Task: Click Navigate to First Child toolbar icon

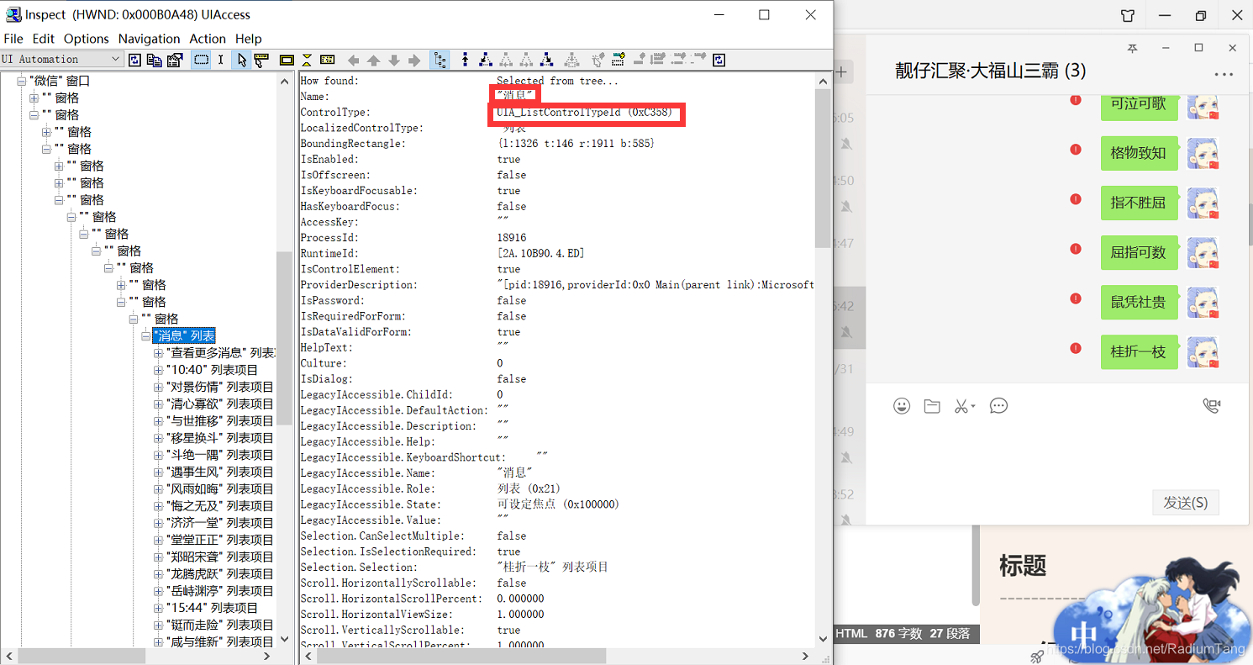Action: coord(486,60)
